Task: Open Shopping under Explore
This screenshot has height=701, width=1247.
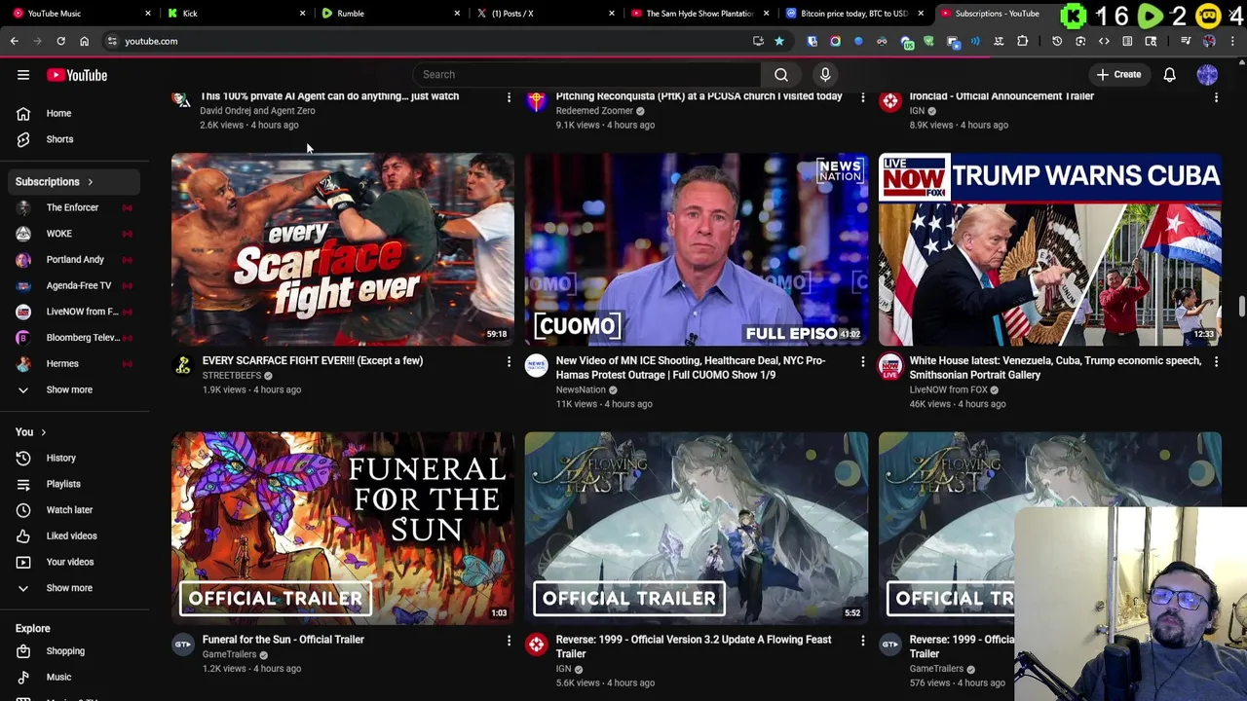Action: (x=73, y=651)
